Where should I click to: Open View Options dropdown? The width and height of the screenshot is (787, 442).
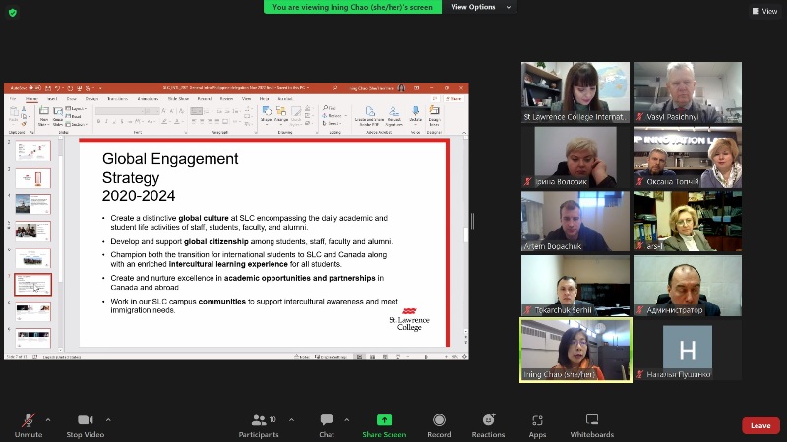click(x=480, y=7)
